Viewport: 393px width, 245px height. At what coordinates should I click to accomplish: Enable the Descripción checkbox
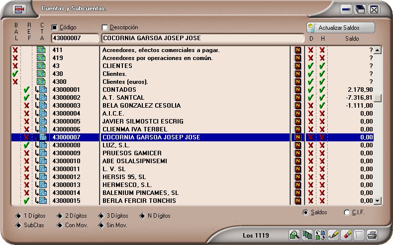pos(105,27)
